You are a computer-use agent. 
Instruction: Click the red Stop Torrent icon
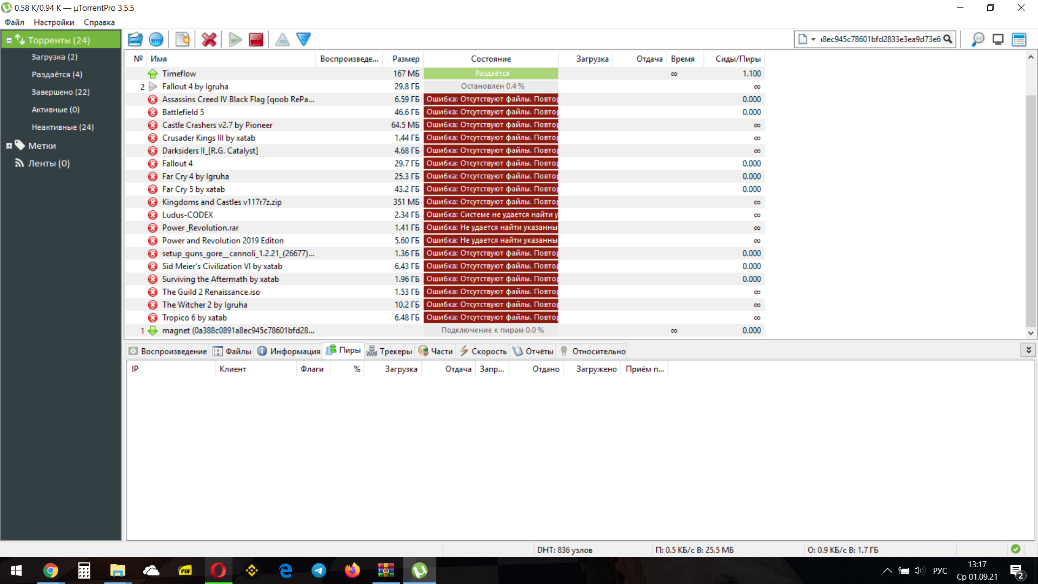[x=256, y=39]
